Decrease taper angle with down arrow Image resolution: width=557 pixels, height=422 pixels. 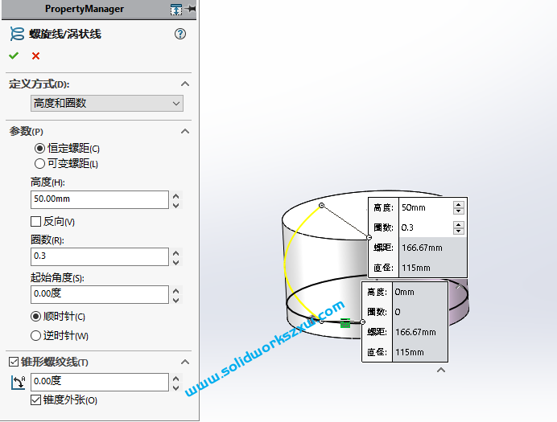click(x=175, y=387)
